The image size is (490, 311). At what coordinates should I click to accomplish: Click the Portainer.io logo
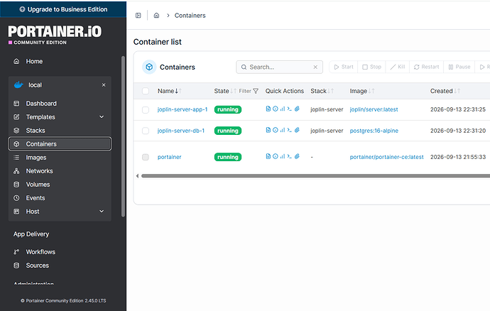point(55,35)
